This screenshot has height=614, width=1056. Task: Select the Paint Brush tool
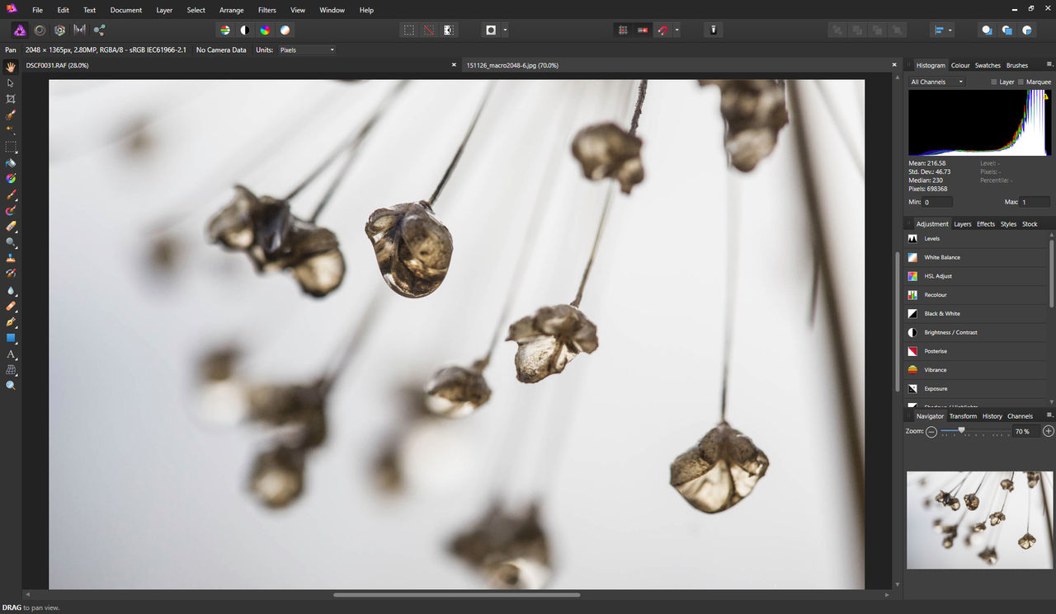tap(11, 195)
